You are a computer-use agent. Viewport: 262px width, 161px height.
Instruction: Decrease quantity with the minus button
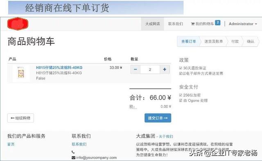(x=136, y=69)
